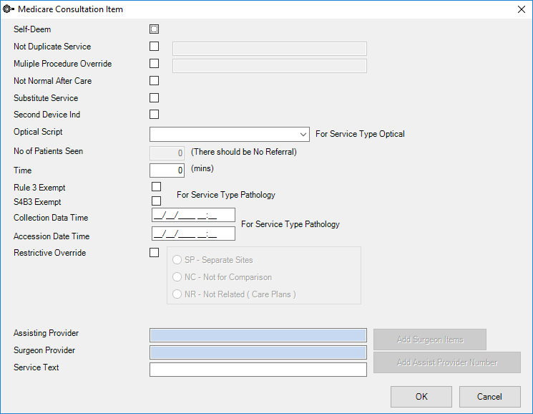This screenshot has height=414, width=533.
Task: Tick Second Device Ind checkbox
Action: tap(154, 115)
